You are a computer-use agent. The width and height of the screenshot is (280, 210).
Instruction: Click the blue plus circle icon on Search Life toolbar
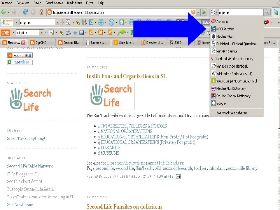pyautogui.click(x=101, y=22)
